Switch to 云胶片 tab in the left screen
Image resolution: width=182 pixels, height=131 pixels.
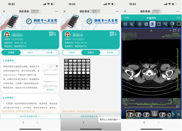point(30,52)
